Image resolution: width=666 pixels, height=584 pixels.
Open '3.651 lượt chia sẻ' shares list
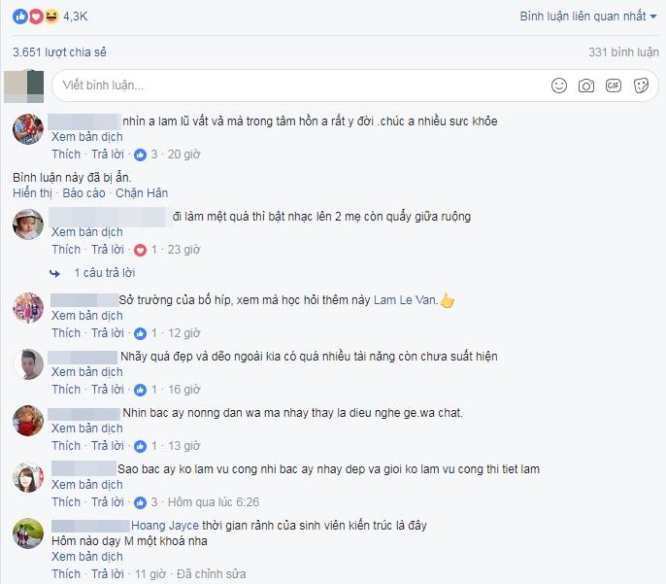[59, 52]
